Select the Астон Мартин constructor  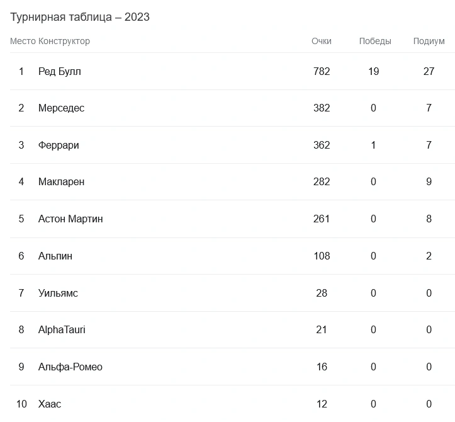click(70, 219)
